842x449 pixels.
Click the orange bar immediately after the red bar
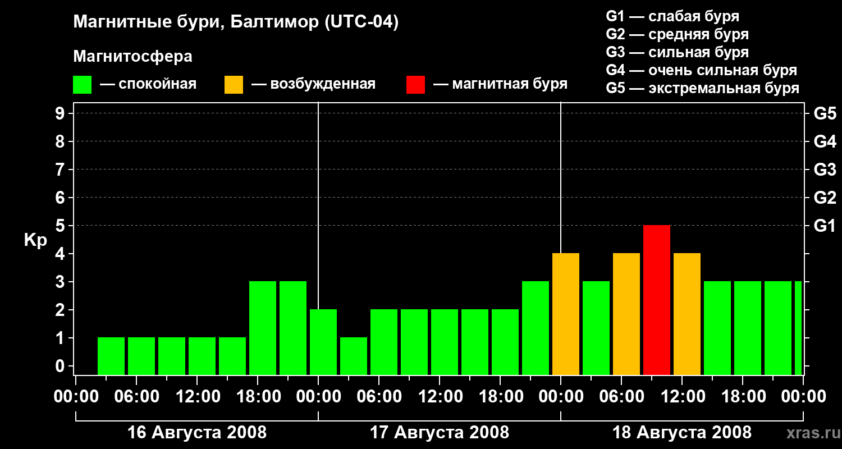[x=687, y=314]
